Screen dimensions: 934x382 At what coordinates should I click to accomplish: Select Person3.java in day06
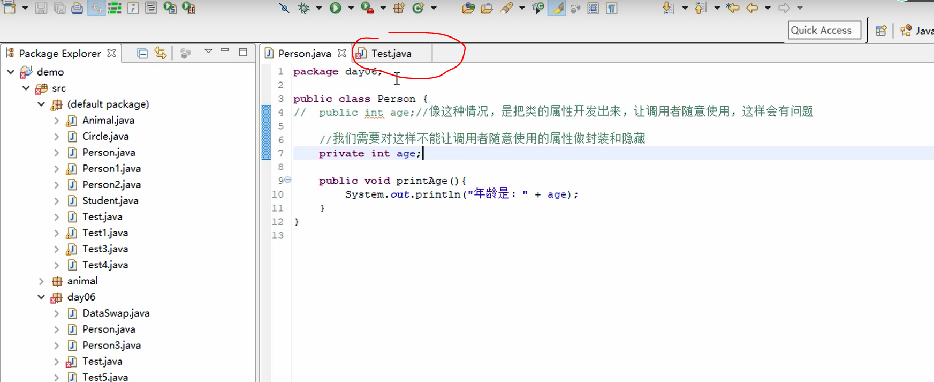[111, 345]
